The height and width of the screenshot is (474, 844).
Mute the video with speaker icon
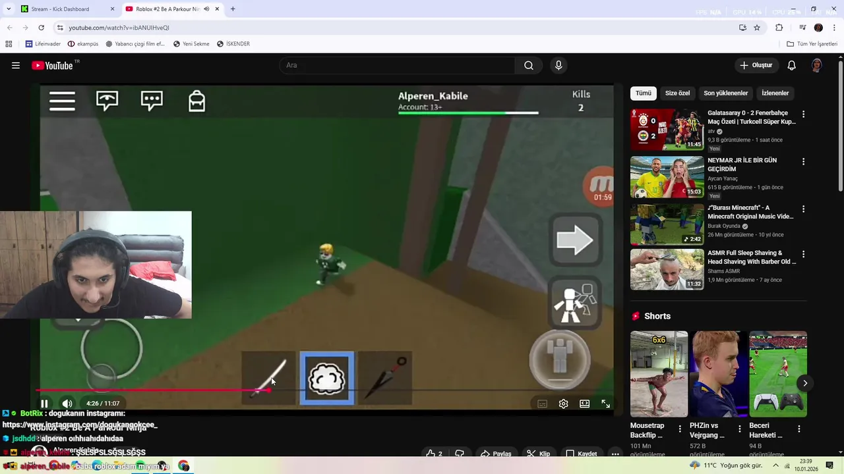[67, 404]
